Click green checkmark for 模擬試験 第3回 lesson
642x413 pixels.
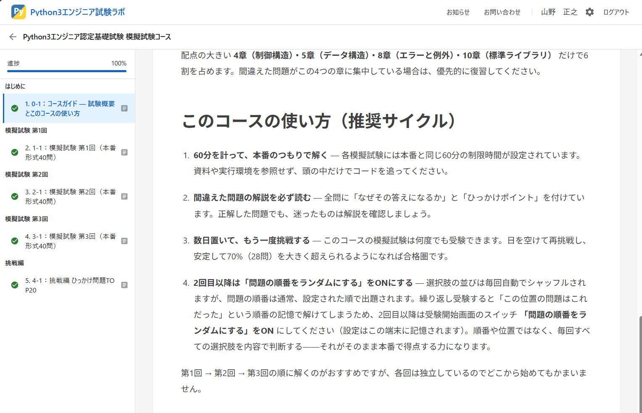tap(15, 241)
